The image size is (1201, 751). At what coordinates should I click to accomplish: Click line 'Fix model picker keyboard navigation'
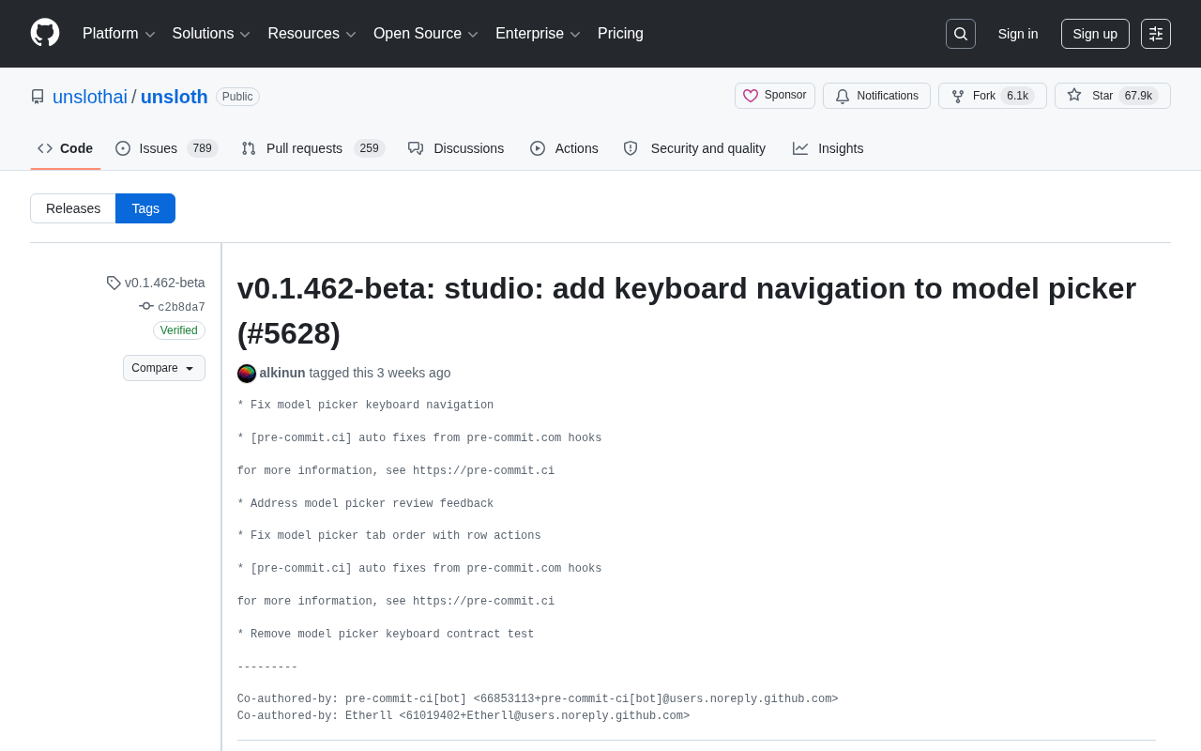[365, 406]
